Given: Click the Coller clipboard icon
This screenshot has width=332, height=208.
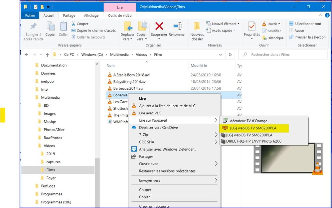Looking at the screenshot, I should [63, 26].
